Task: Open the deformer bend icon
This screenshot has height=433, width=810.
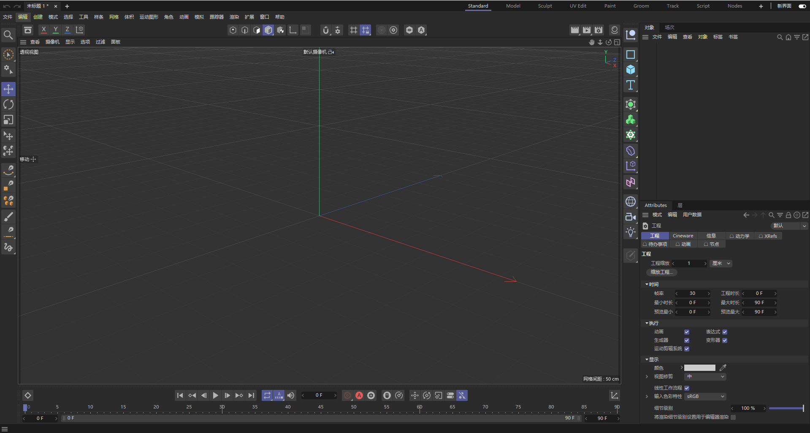Action: 631,151
